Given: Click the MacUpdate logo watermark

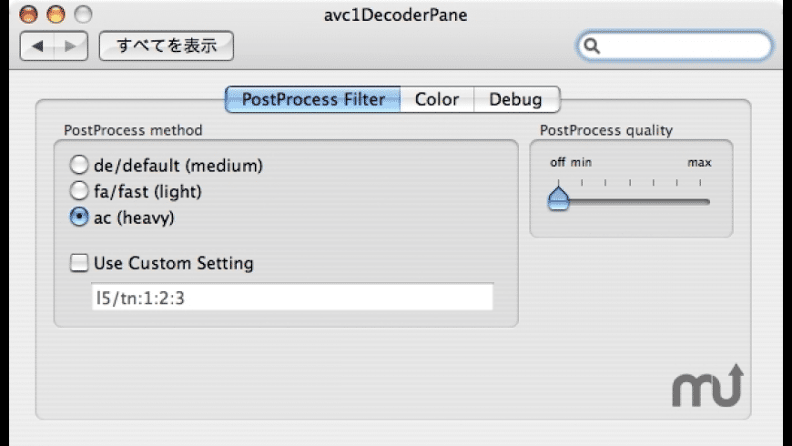Looking at the screenshot, I should click(707, 385).
